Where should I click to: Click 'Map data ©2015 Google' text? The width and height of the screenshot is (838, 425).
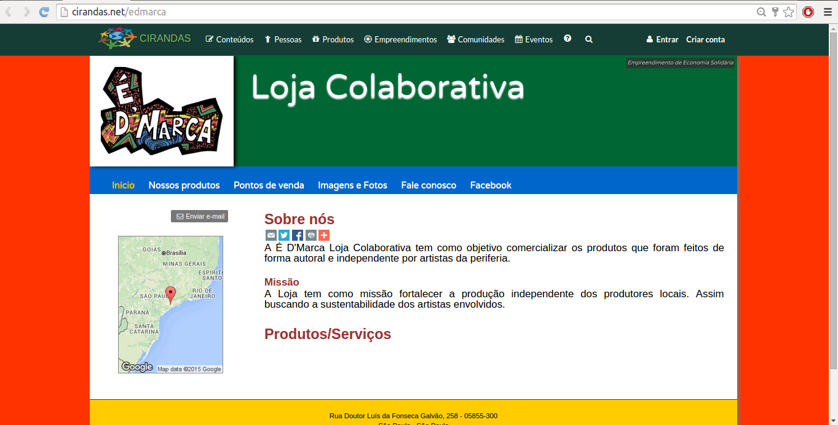pos(189,369)
